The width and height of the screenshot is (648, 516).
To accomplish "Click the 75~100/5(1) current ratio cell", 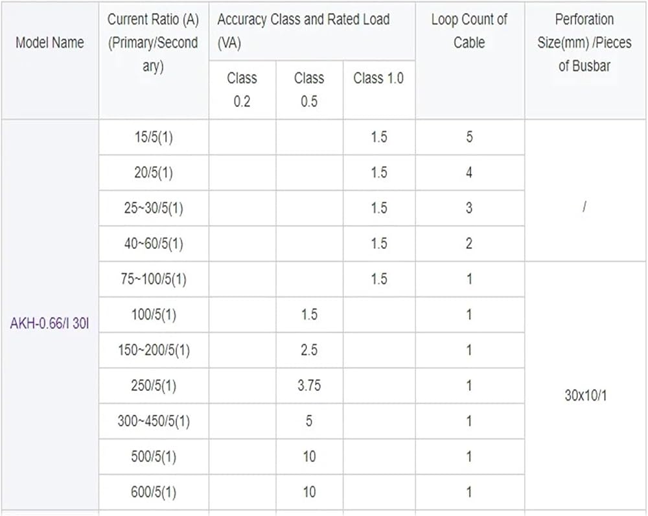I will point(154,279).
